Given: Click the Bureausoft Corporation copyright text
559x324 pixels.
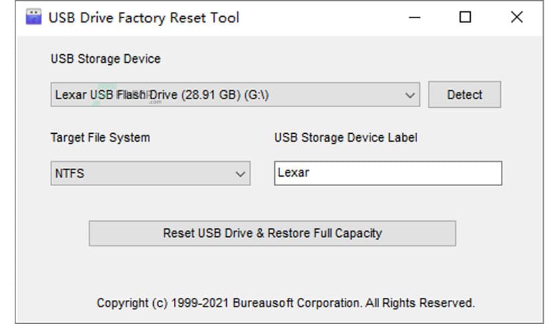Looking at the screenshot, I should [x=286, y=303].
